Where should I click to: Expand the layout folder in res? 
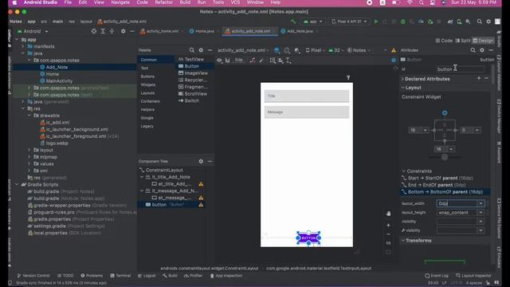click(x=29, y=150)
